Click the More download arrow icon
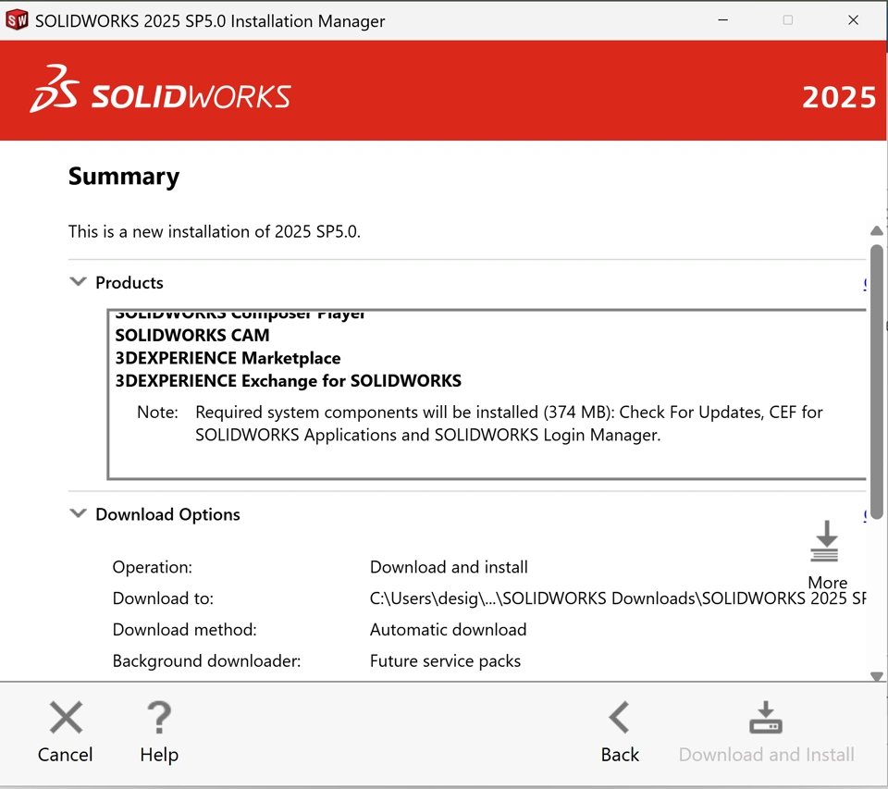 click(x=825, y=542)
